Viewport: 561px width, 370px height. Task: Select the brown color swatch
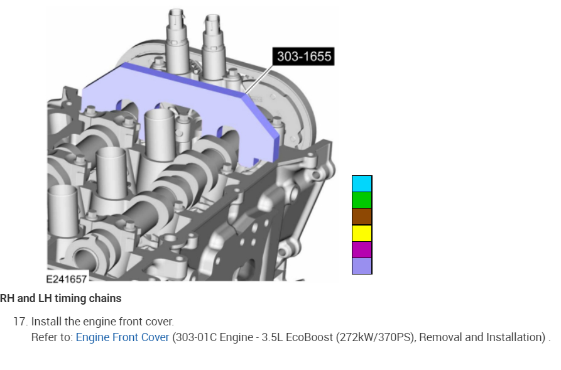[362, 217]
